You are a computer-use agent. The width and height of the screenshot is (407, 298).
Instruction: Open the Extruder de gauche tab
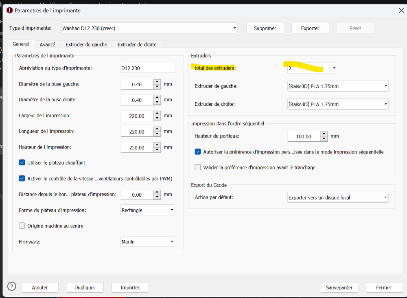[x=86, y=44]
